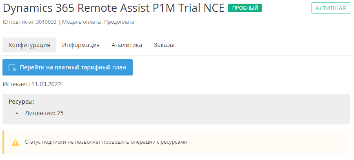Click the yellow warning triangle icon
The width and height of the screenshot is (354, 160).
16,142
